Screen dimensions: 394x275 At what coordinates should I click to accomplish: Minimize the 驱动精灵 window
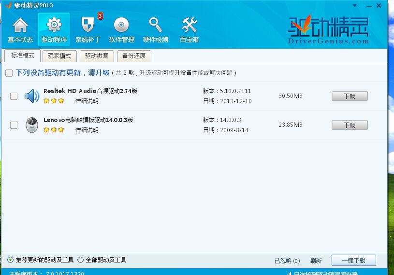[x=369, y=6]
